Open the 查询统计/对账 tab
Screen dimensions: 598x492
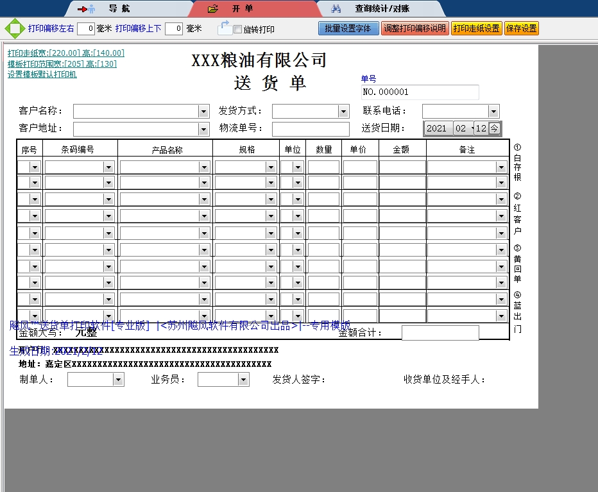(382, 9)
